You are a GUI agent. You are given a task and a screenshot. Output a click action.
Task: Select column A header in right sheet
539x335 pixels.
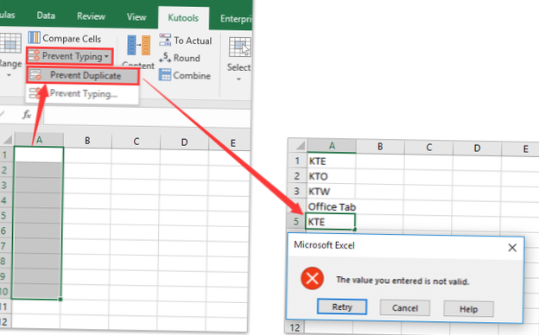tap(332, 146)
